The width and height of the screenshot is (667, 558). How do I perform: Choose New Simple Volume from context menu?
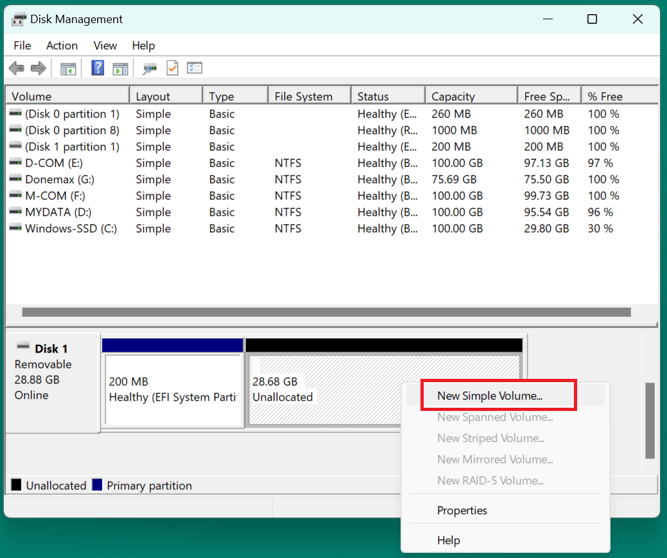(490, 396)
